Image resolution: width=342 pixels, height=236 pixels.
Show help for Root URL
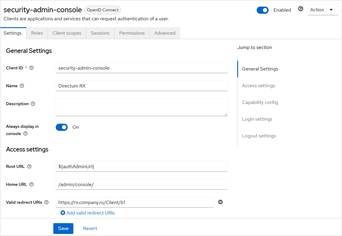(x=29, y=166)
